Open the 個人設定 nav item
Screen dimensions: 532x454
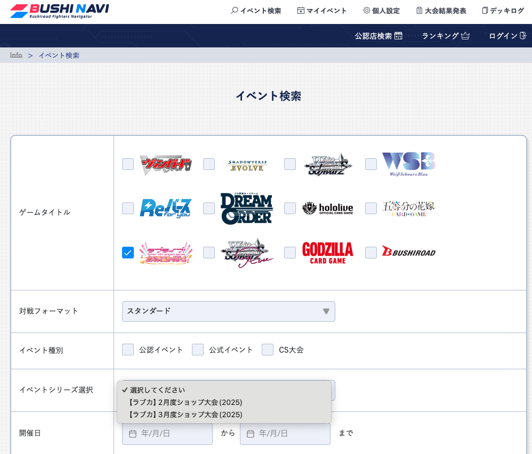[381, 11]
